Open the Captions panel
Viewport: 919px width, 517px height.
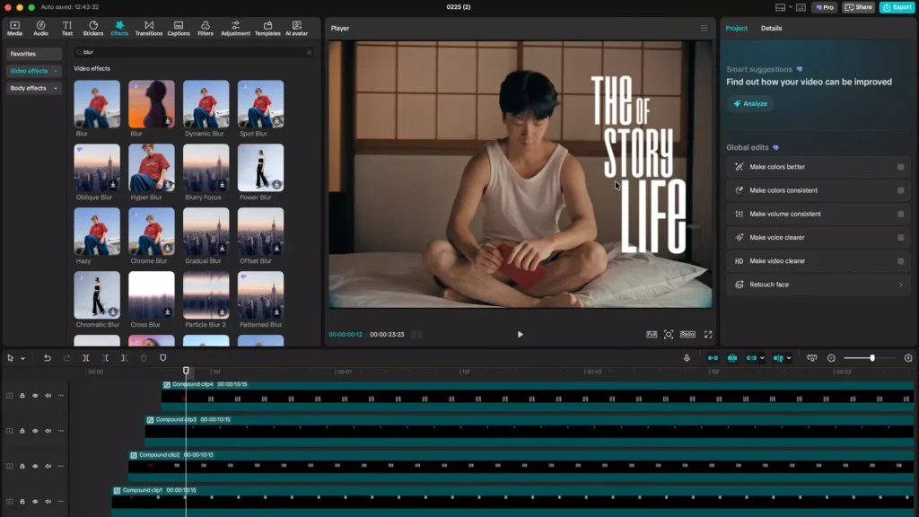(x=178, y=28)
